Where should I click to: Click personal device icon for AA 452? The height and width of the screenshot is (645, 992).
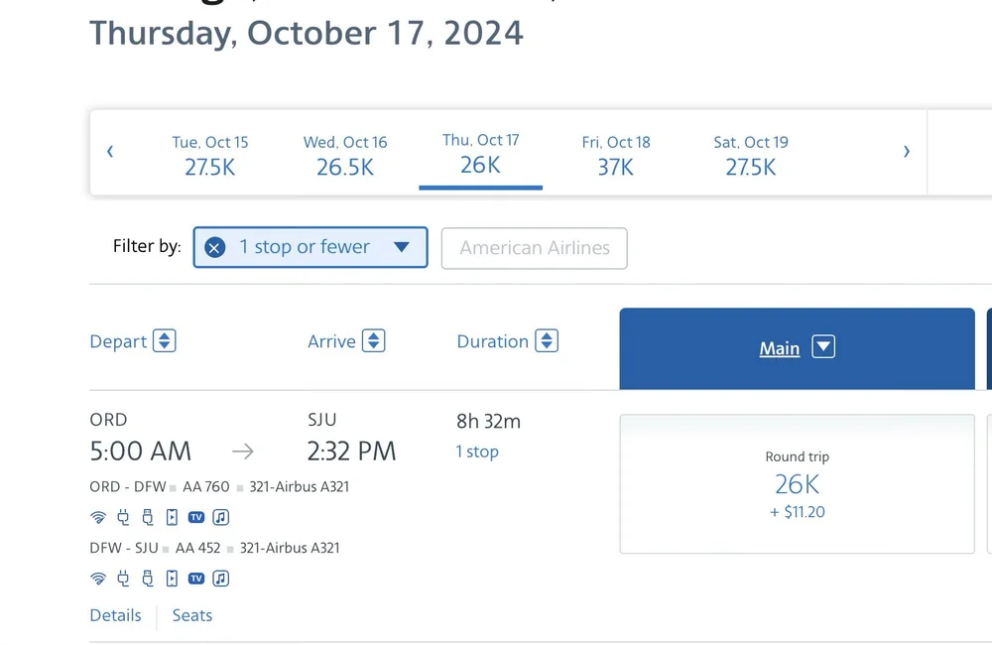coord(172,579)
